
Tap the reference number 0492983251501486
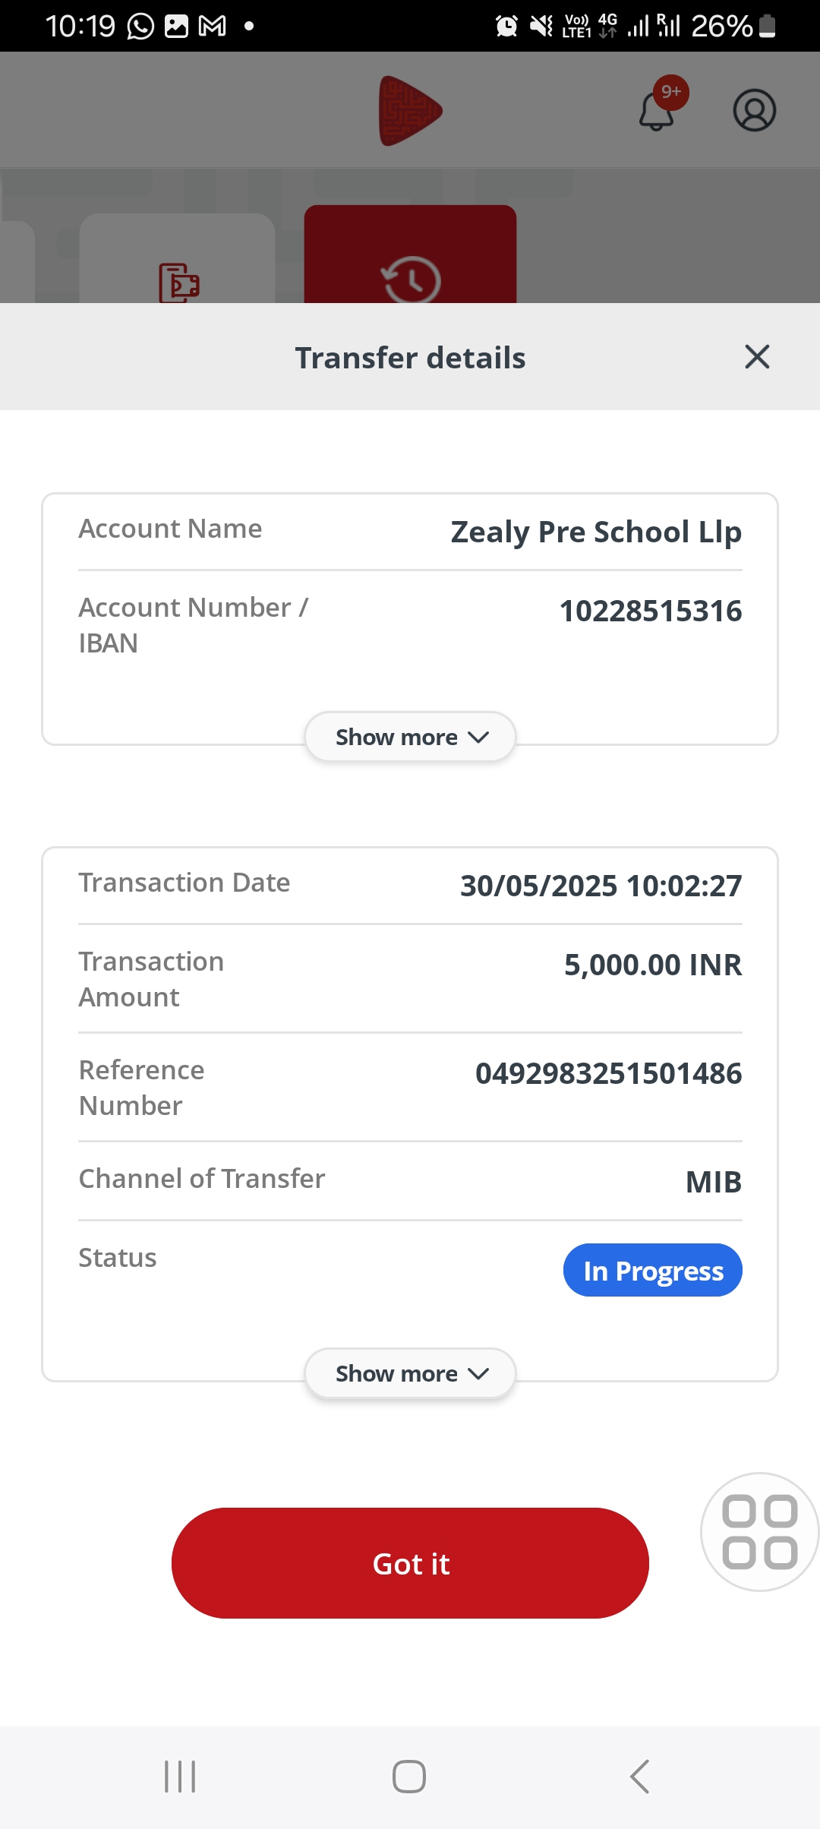[x=608, y=1073]
